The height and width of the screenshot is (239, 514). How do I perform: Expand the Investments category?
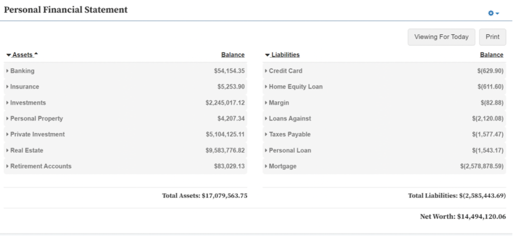point(28,103)
